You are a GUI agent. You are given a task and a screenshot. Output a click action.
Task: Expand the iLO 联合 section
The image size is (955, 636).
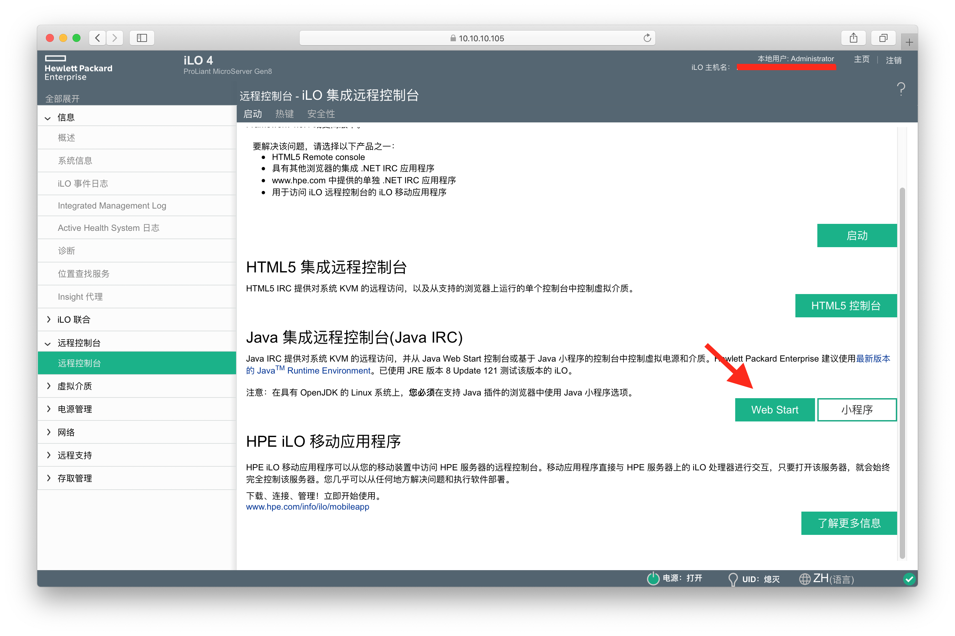tap(49, 319)
